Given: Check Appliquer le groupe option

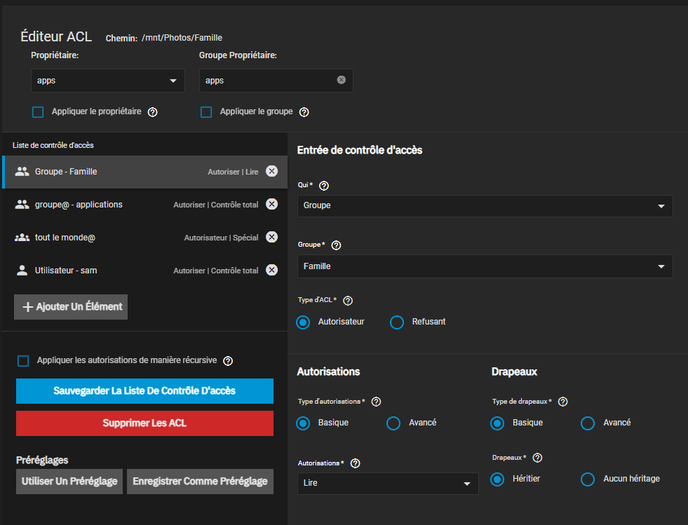Looking at the screenshot, I should click(206, 112).
